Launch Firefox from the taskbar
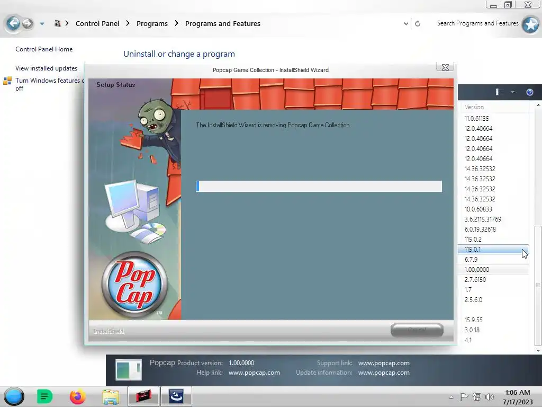 77,396
